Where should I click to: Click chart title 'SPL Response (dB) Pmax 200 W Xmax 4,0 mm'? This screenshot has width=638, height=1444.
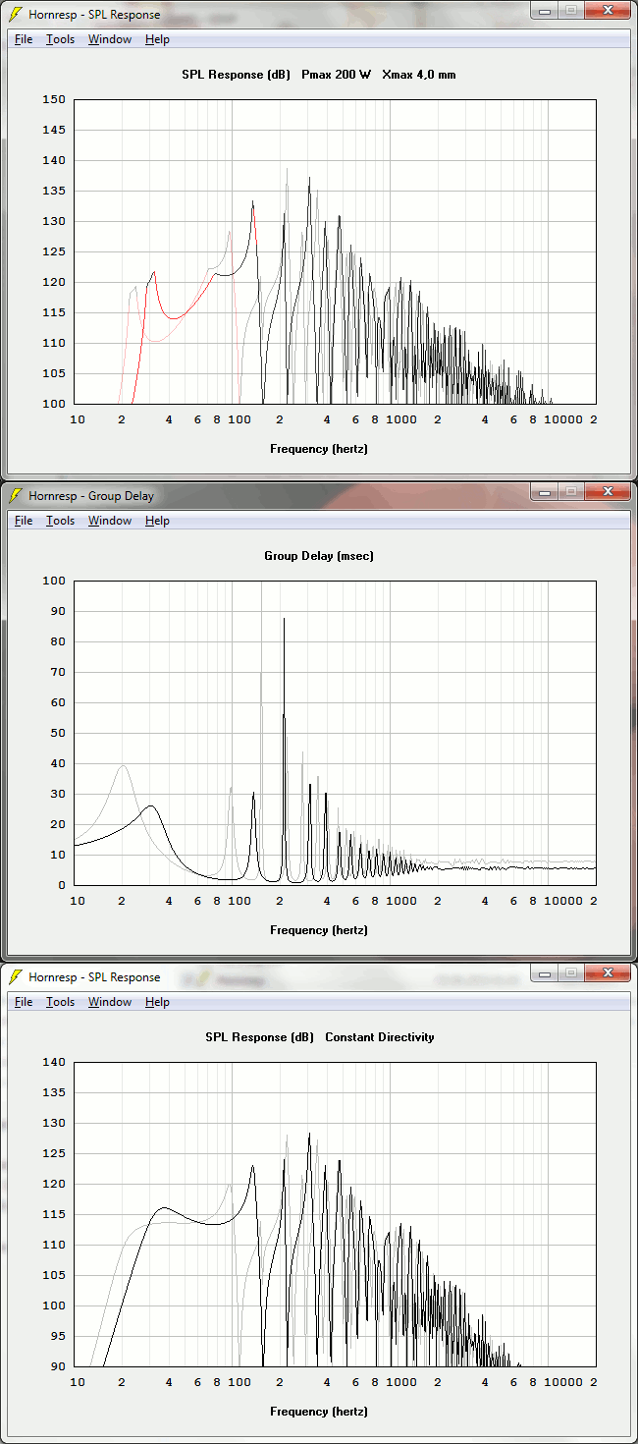click(x=319, y=75)
